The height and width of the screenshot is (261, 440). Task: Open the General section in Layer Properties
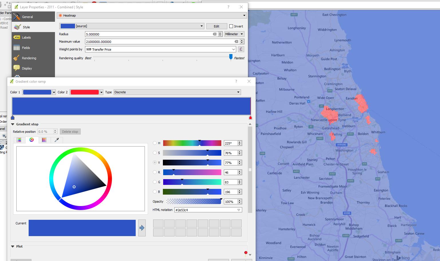33,17
